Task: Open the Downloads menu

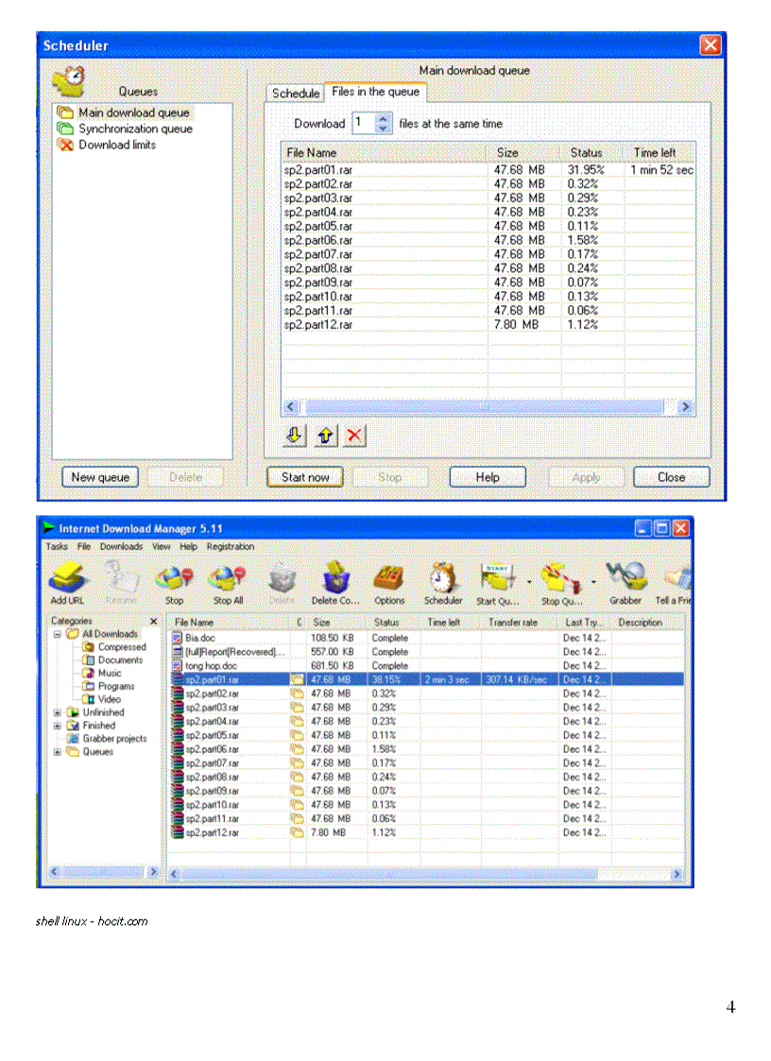Action: tap(120, 546)
